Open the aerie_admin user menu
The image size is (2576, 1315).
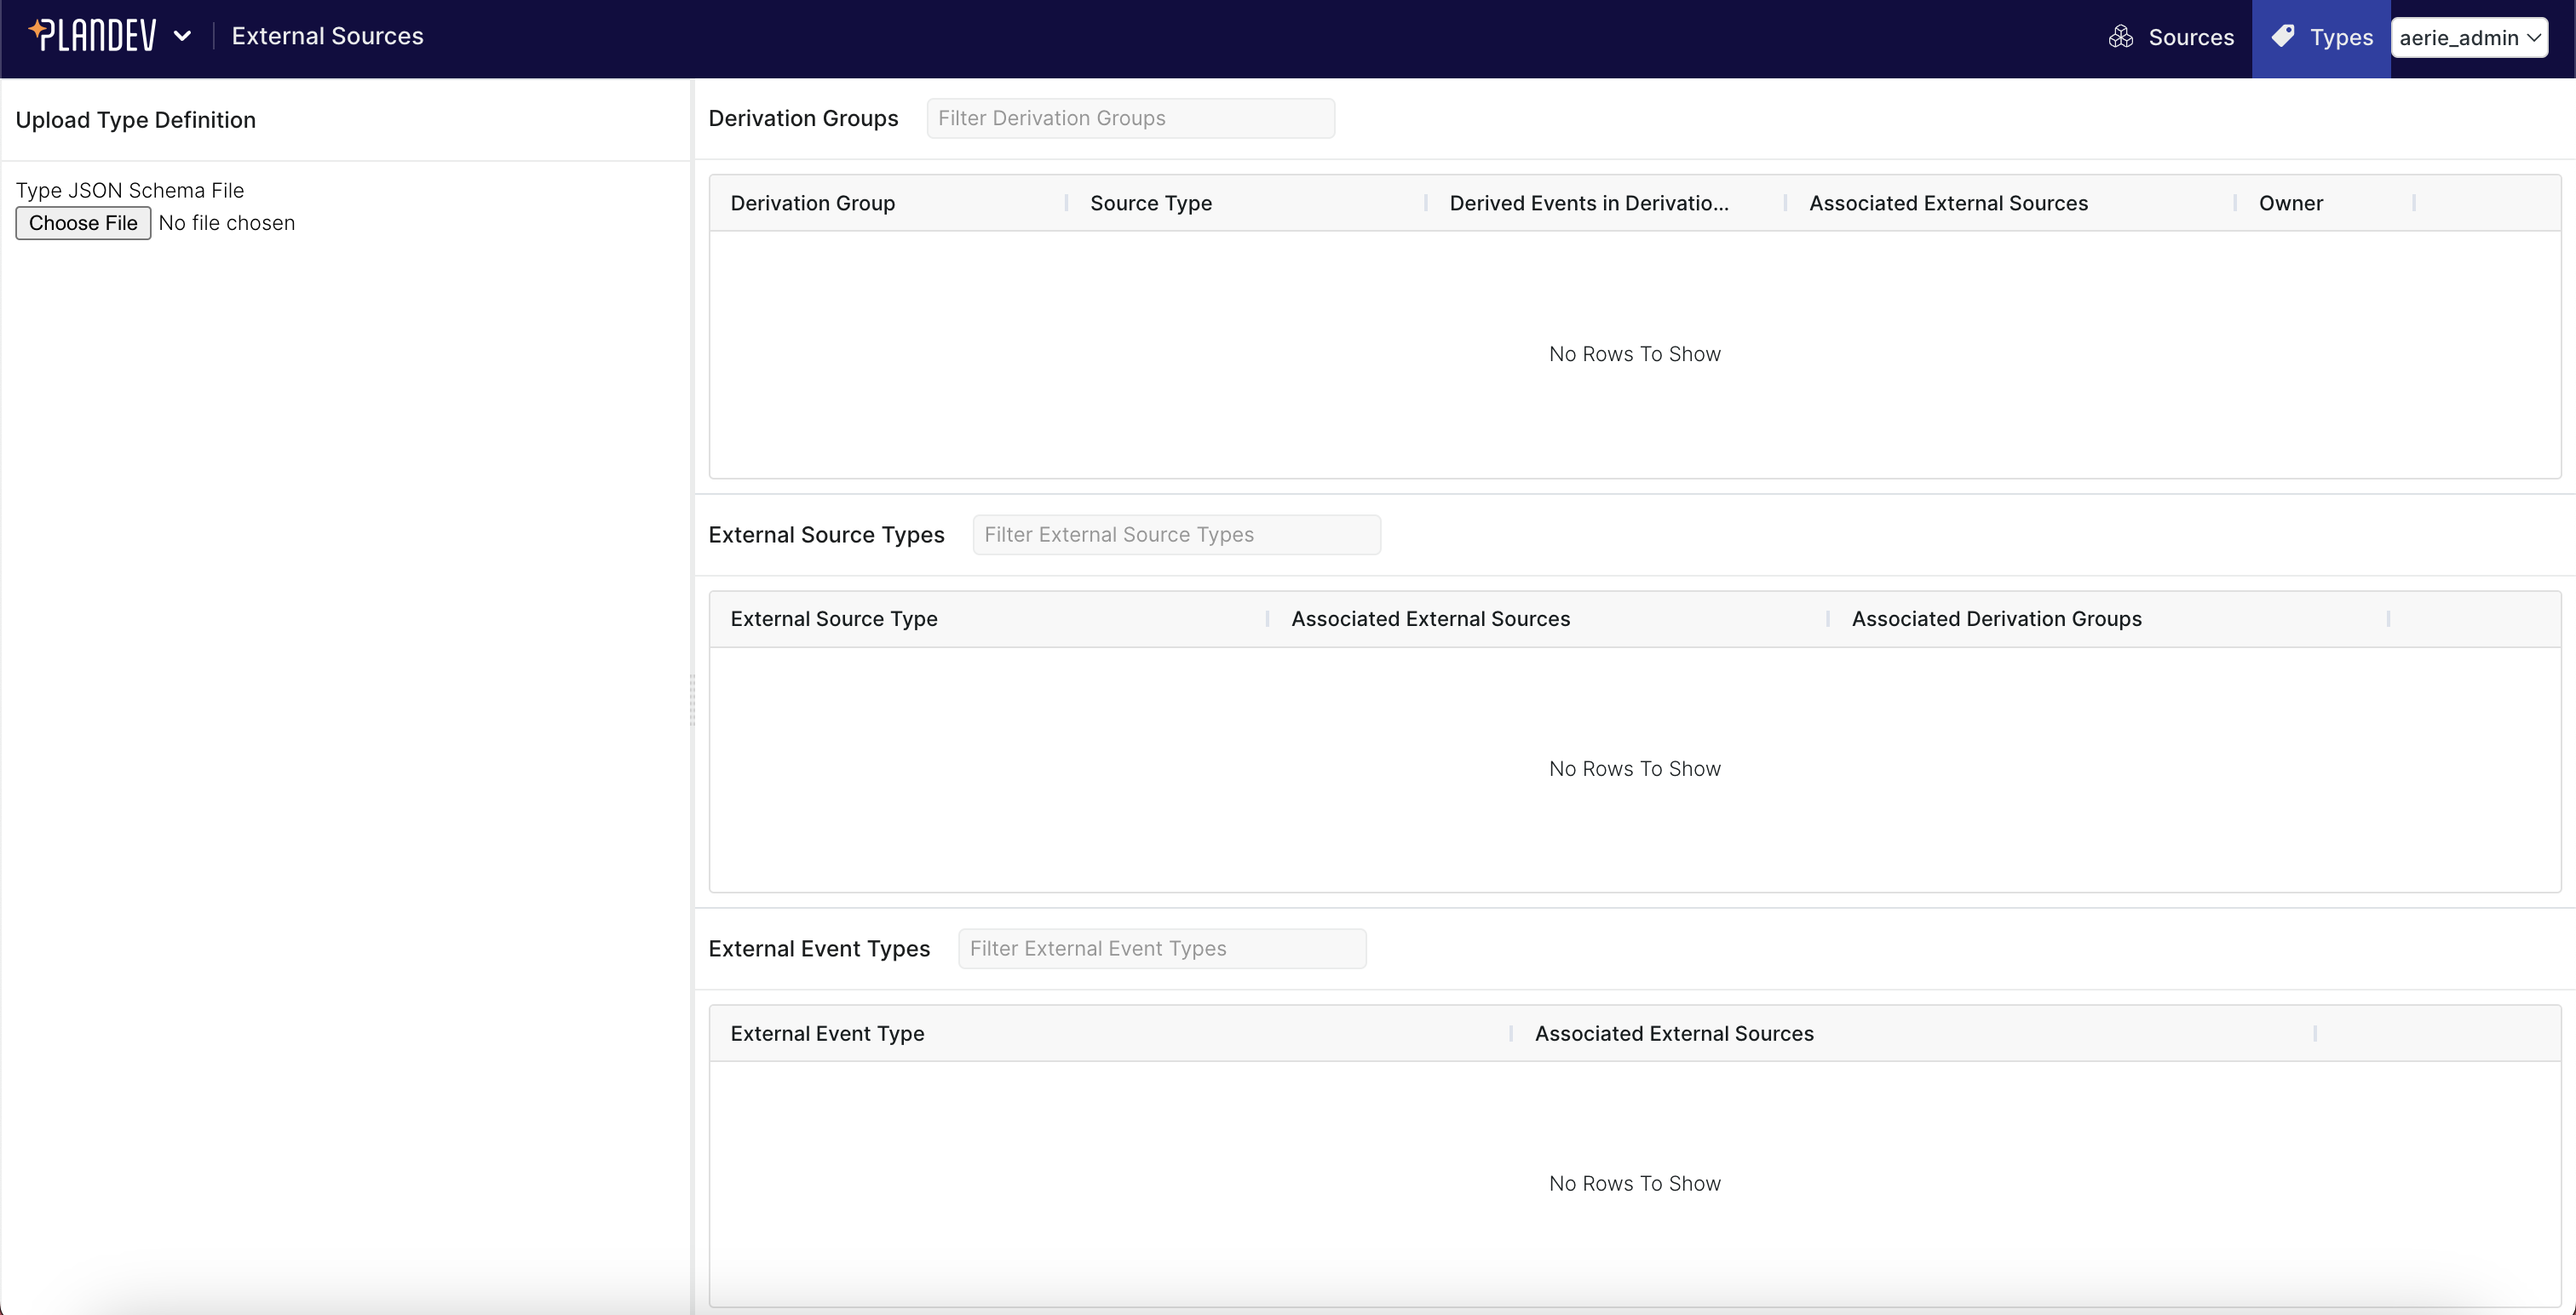click(x=2469, y=37)
